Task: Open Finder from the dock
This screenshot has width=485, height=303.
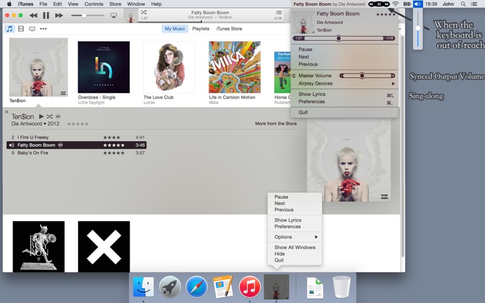Action: 143,287
